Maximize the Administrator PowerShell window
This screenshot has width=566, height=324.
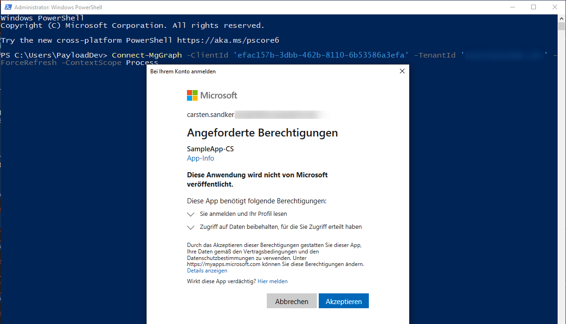point(534,7)
